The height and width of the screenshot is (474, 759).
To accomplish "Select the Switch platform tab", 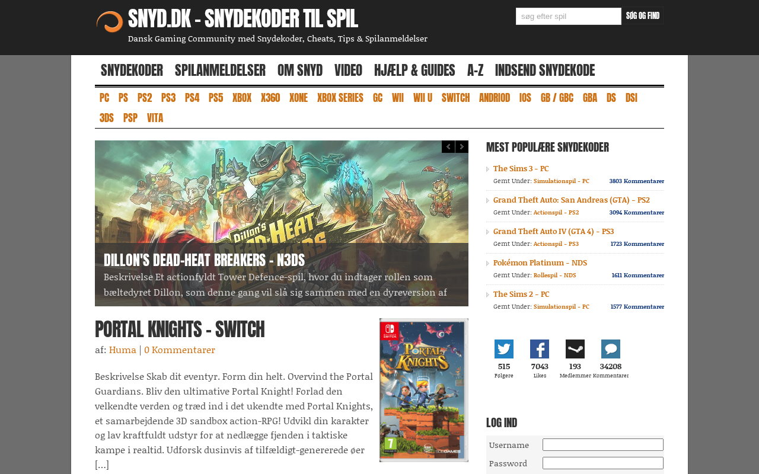I will coord(455,98).
